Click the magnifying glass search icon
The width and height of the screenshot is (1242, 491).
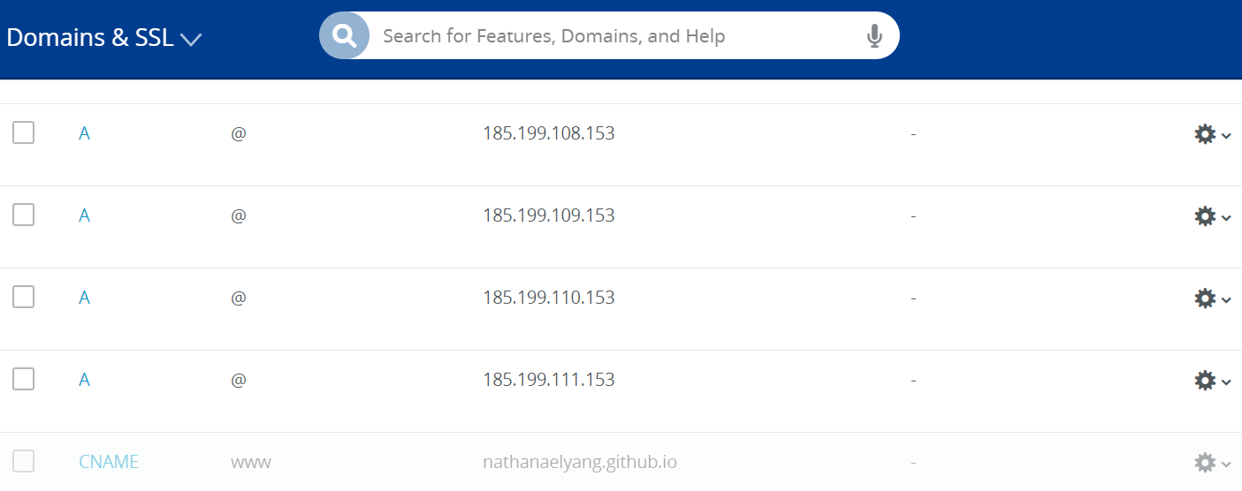click(344, 35)
